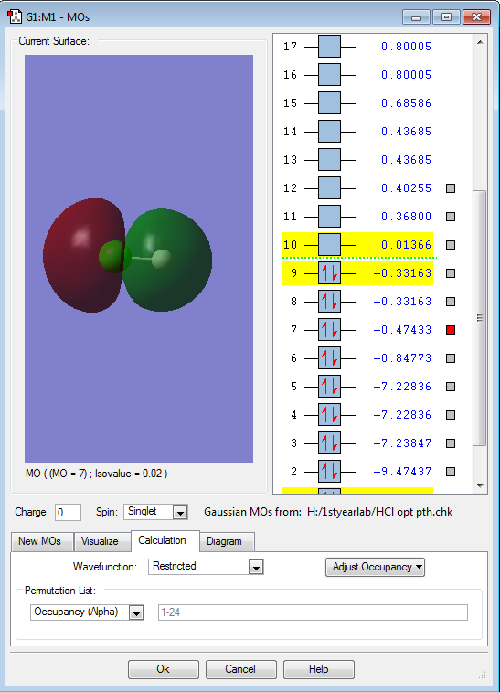Select orbital box for MO 10 (LUMO)

click(329, 245)
